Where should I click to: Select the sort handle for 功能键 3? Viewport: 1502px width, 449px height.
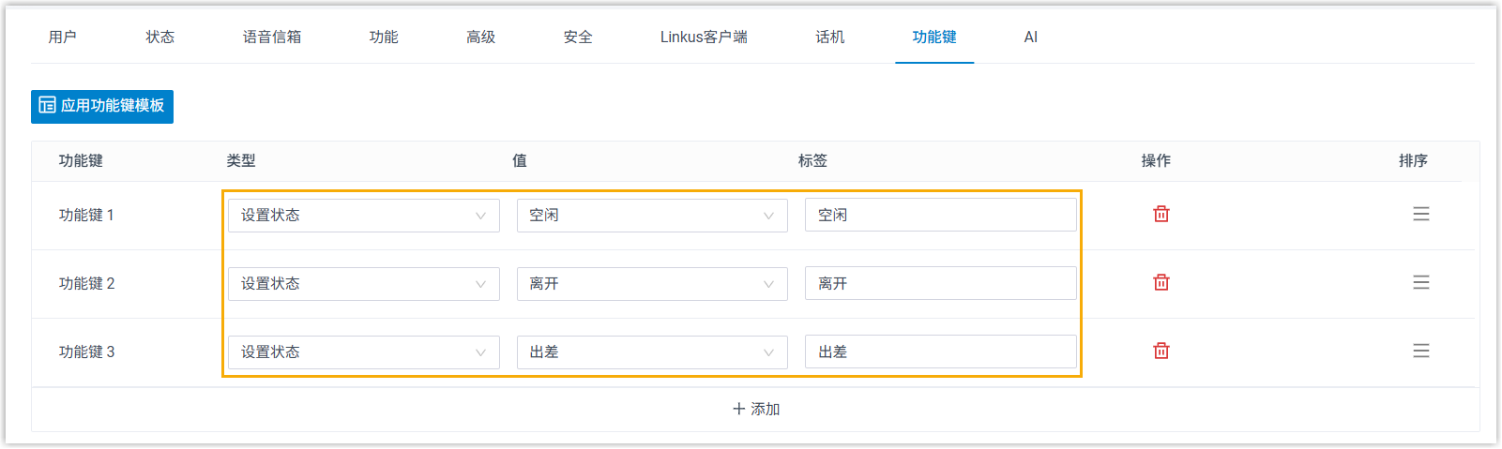click(x=1420, y=352)
